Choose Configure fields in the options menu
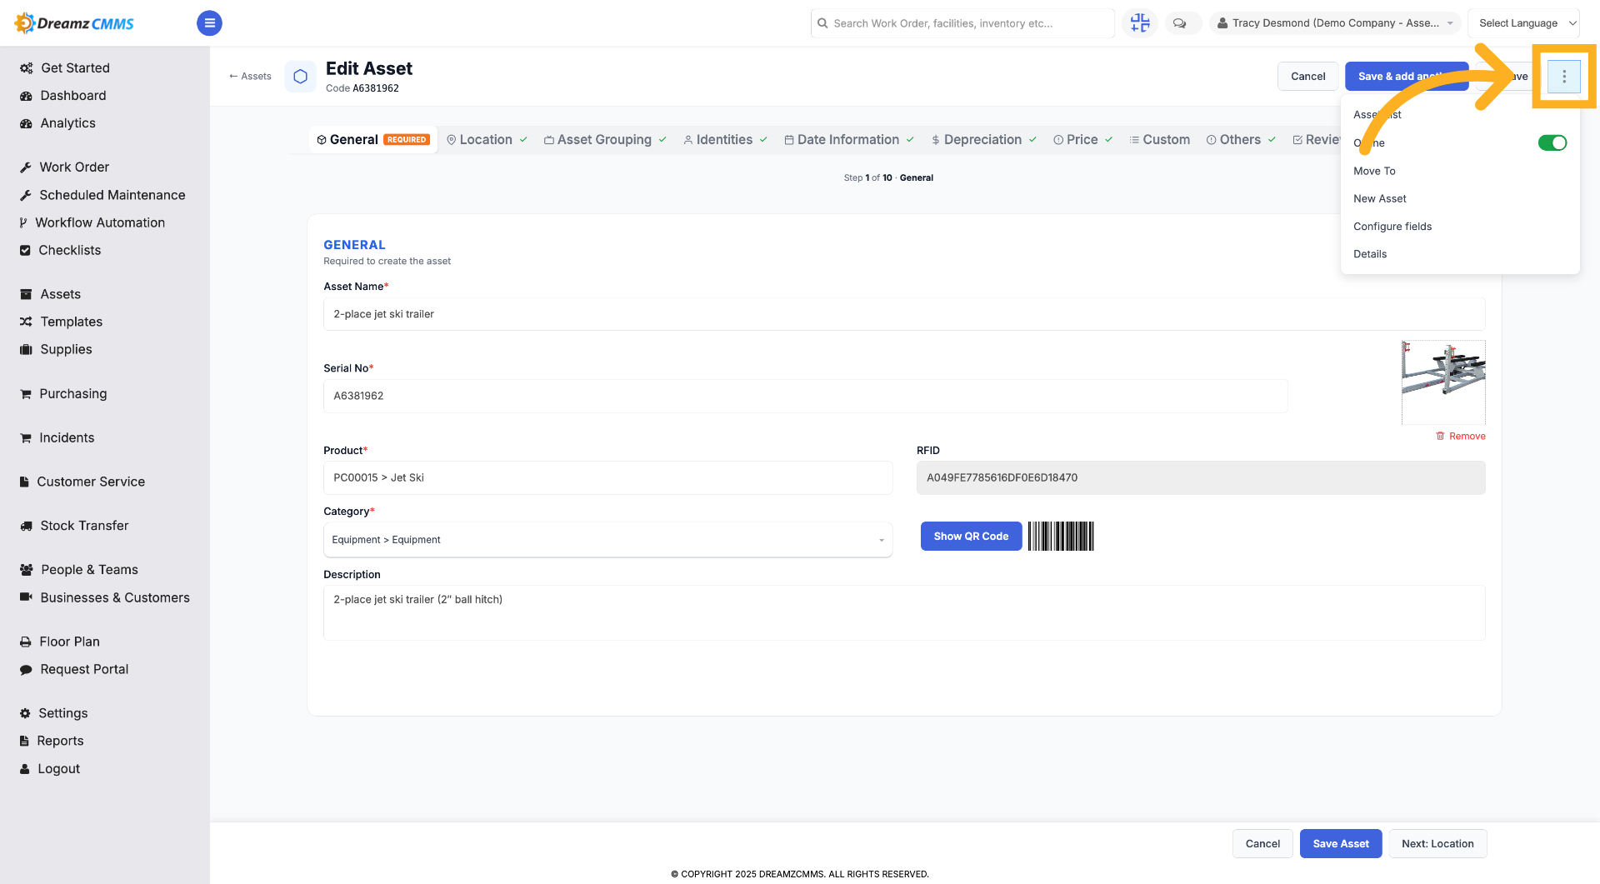The width and height of the screenshot is (1600, 884). pyautogui.click(x=1392, y=227)
